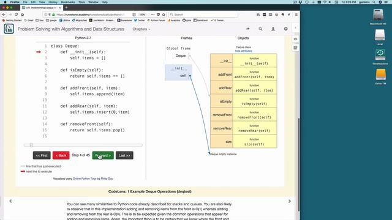
Task: Open the Firefox library icon
Action: [258, 15]
